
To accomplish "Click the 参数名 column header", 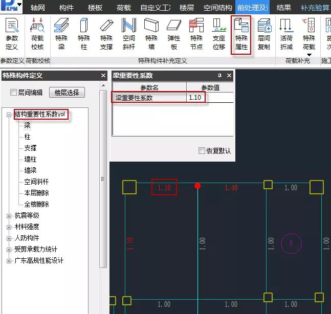I will click(x=149, y=87).
